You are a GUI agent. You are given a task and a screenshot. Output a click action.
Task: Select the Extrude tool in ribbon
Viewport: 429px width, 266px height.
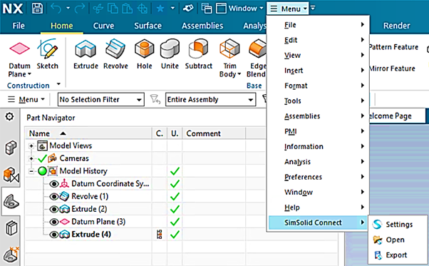pos(86,54)
